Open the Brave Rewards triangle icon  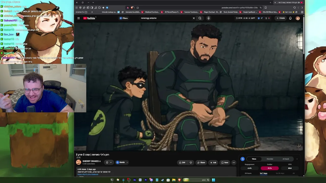(x=128, y=8)
